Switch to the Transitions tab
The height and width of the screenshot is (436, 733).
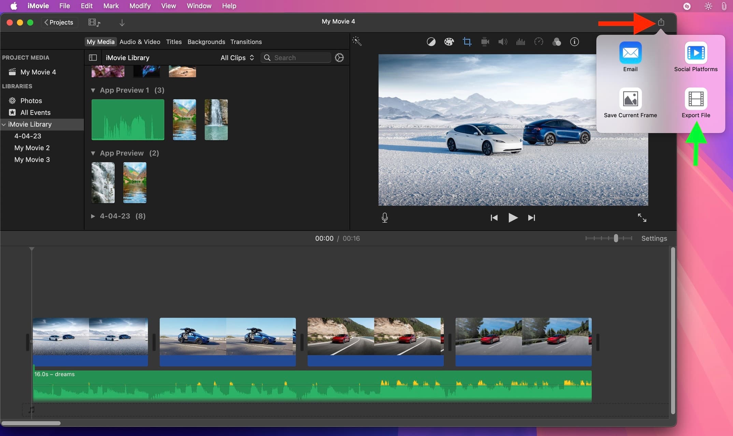coord(246,42)
